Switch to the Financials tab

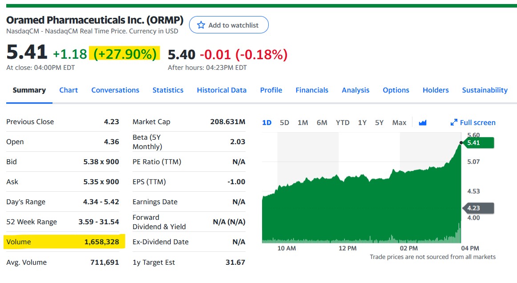[312, 90]
